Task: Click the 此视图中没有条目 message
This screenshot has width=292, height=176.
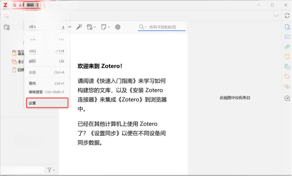Action: tap(235, 98)
